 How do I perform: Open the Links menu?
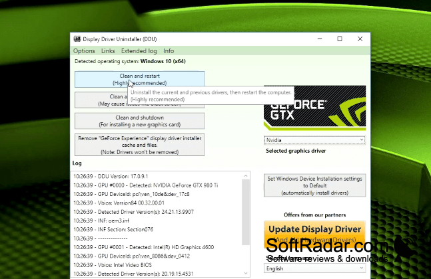click(x=108, y=51)
